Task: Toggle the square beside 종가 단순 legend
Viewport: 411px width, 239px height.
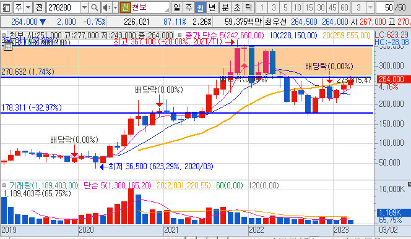Action: click(x=180, y=35)
